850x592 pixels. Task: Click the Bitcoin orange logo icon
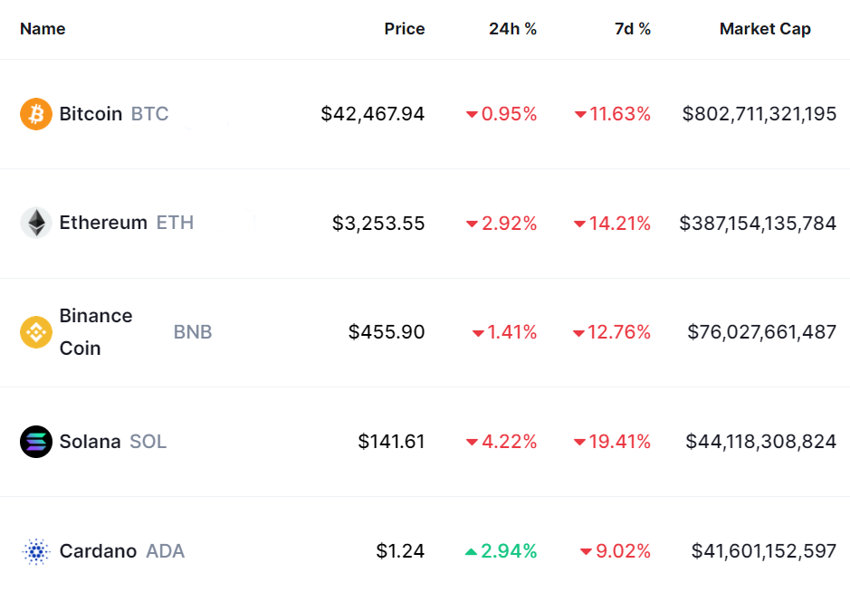[36, 114]
